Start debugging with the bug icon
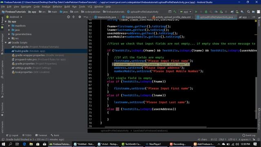Image resolution: width=261 pixels, height=147 pixels. pos(206,12)
